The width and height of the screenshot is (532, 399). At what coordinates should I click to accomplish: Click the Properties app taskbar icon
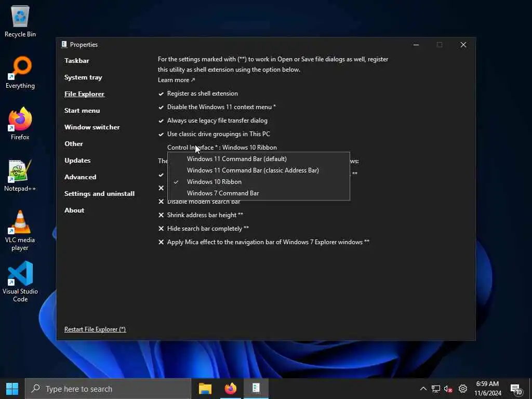pyautogui.click(x=256, y=389)
